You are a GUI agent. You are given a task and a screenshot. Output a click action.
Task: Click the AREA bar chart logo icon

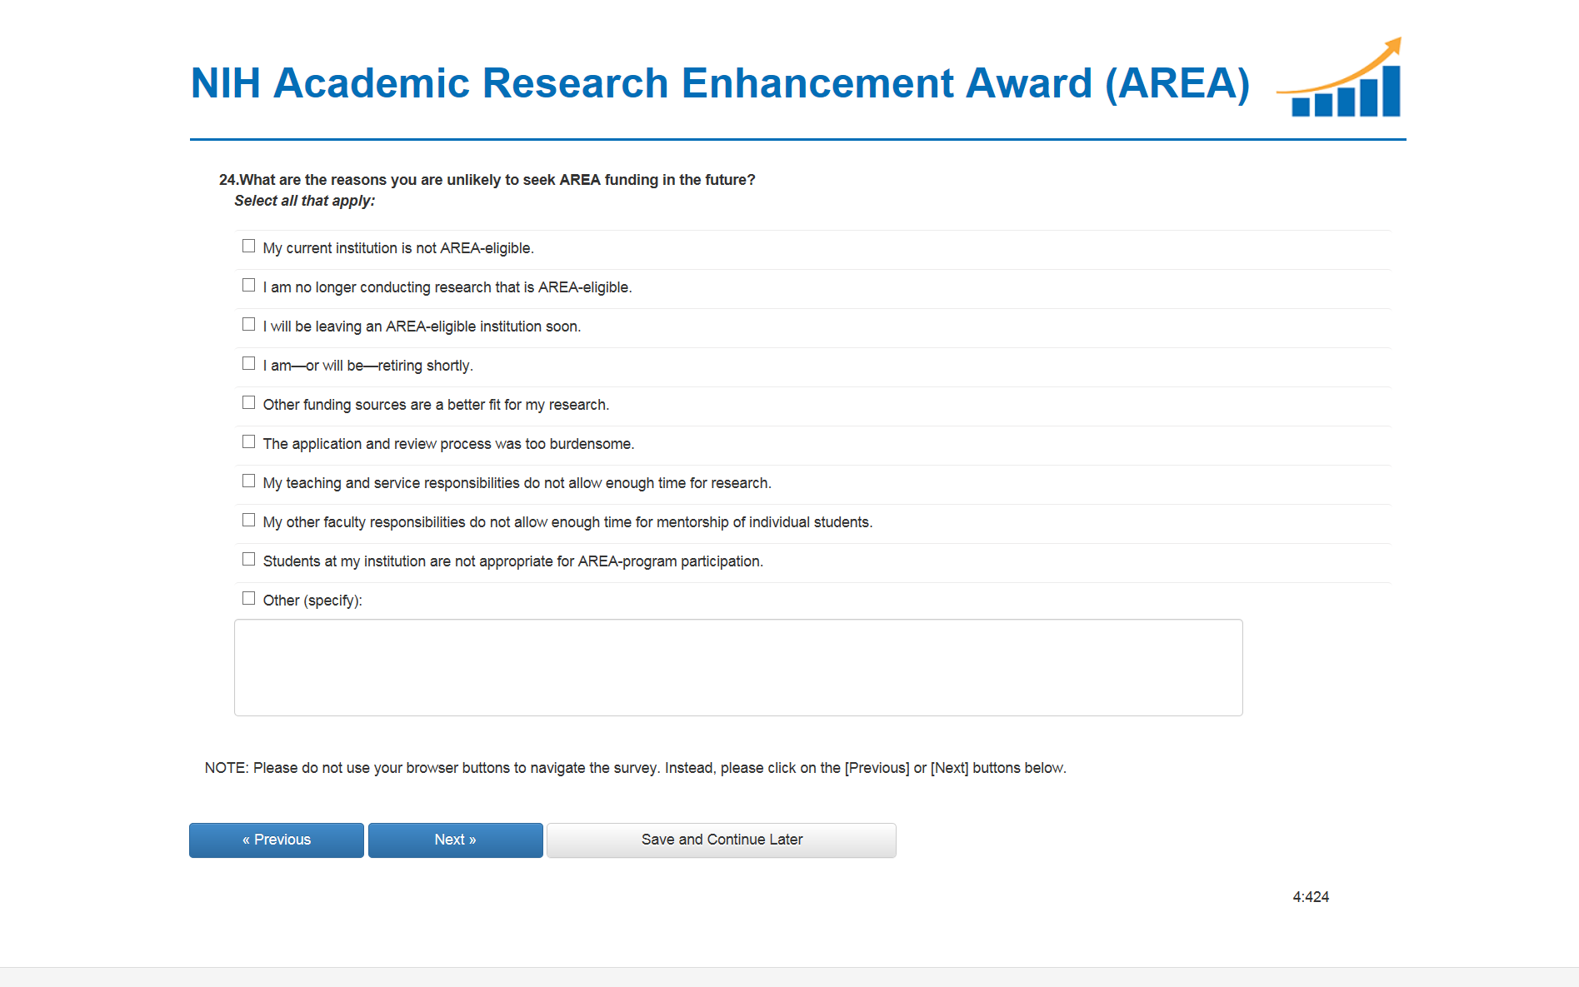coord(1342,81)
